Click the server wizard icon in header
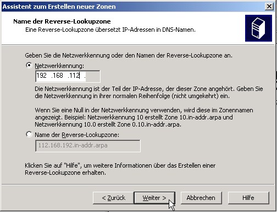This screenshot has height=212, width=277. pos(258,28)
